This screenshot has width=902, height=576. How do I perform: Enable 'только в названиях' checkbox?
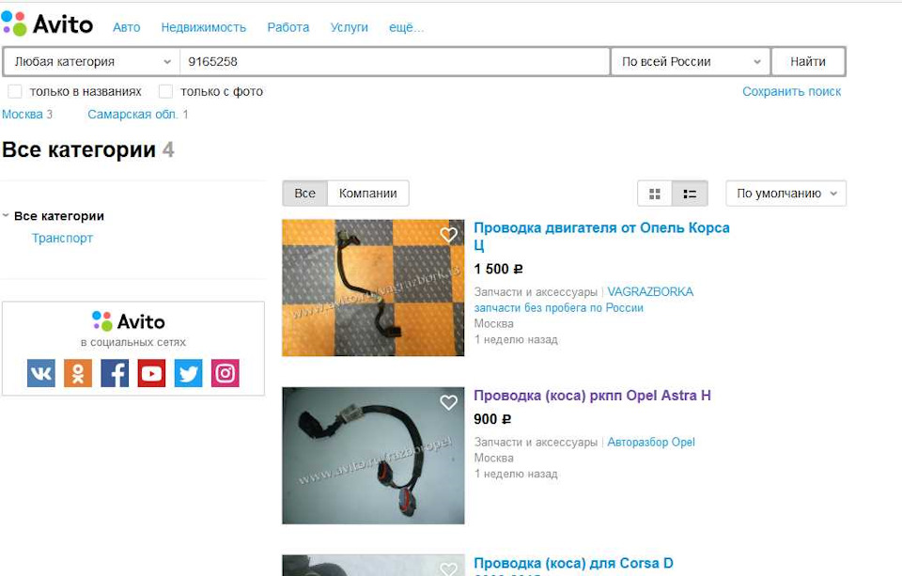point(15,92)
